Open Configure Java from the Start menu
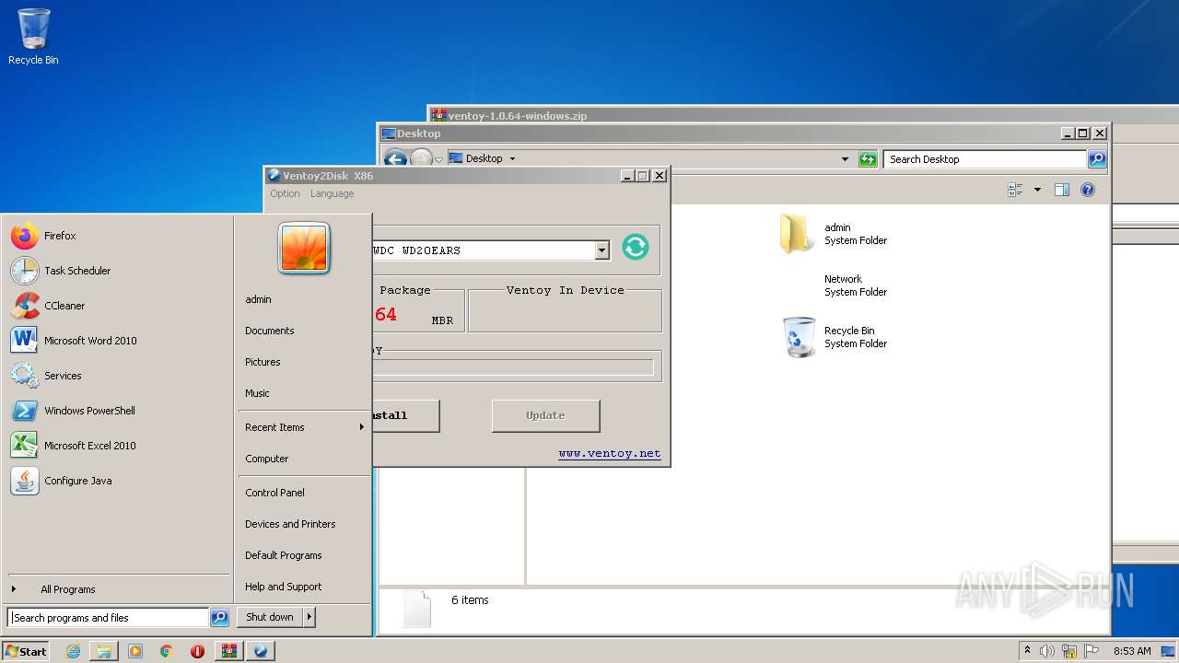Image resolution: width=1179 pixels, height=663 pixels. tap(118, 481)
